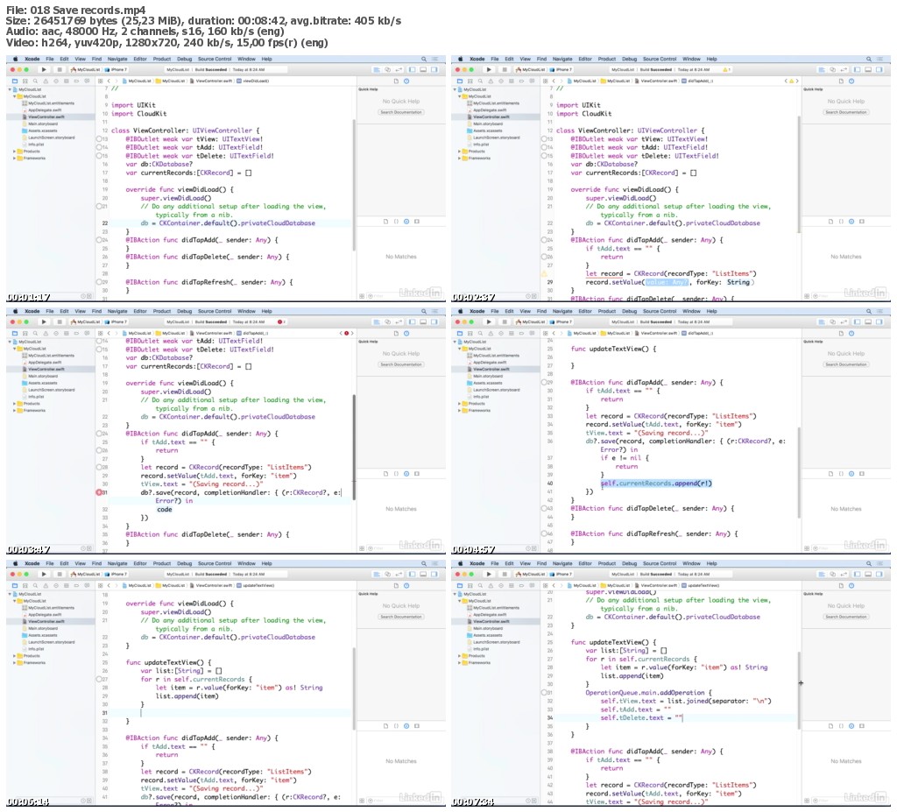Screen dimensions: 897x812
Task: Open Project navigator icon in the 00:01:17 frame
Action: pos(15,81)
